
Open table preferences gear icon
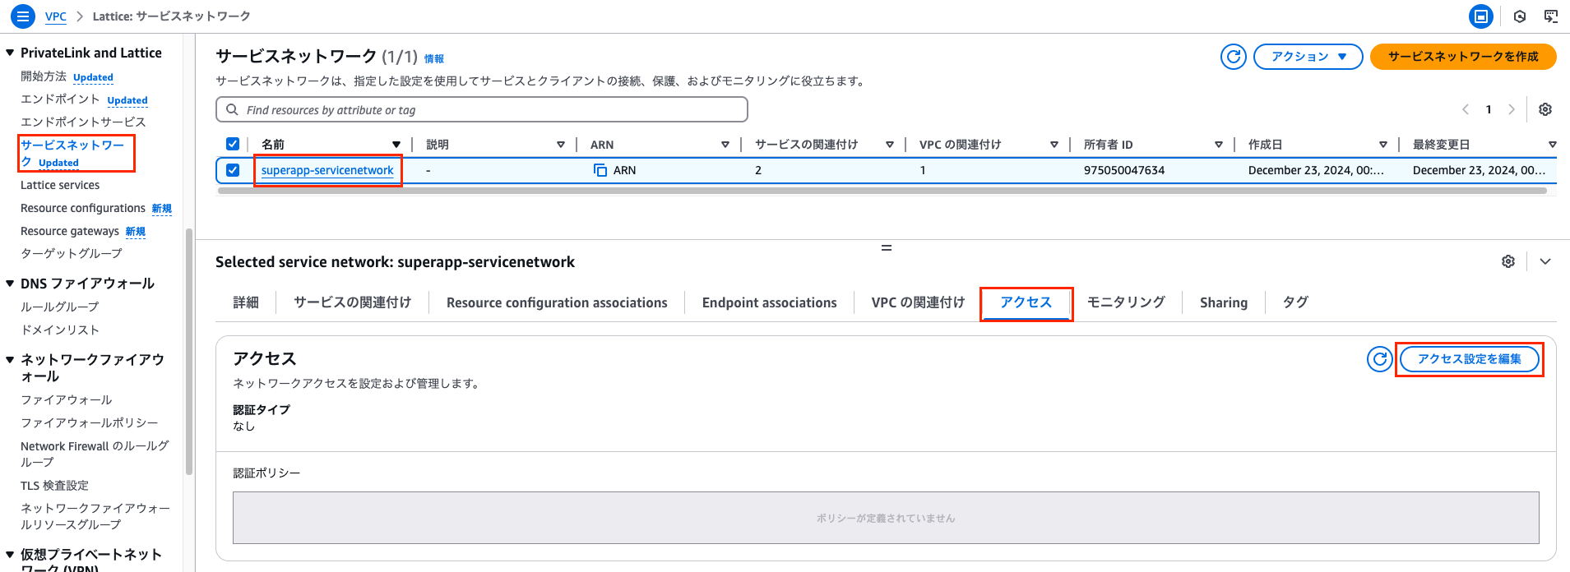pos(1545,109)
